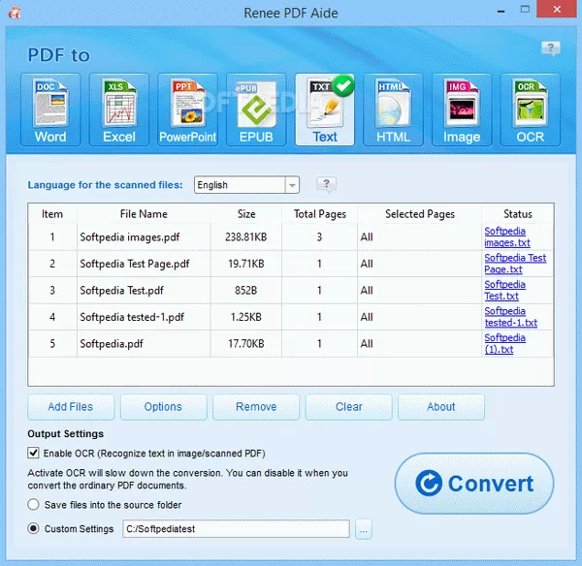
Task: Minimize the Renee PDF Aide window
Action: 501,11
